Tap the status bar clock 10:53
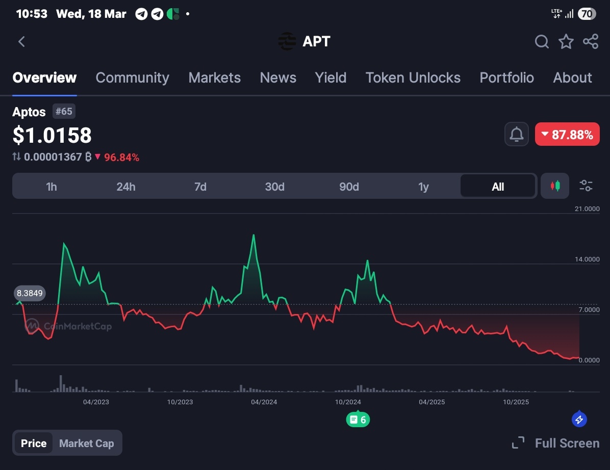 pos(32,14)
